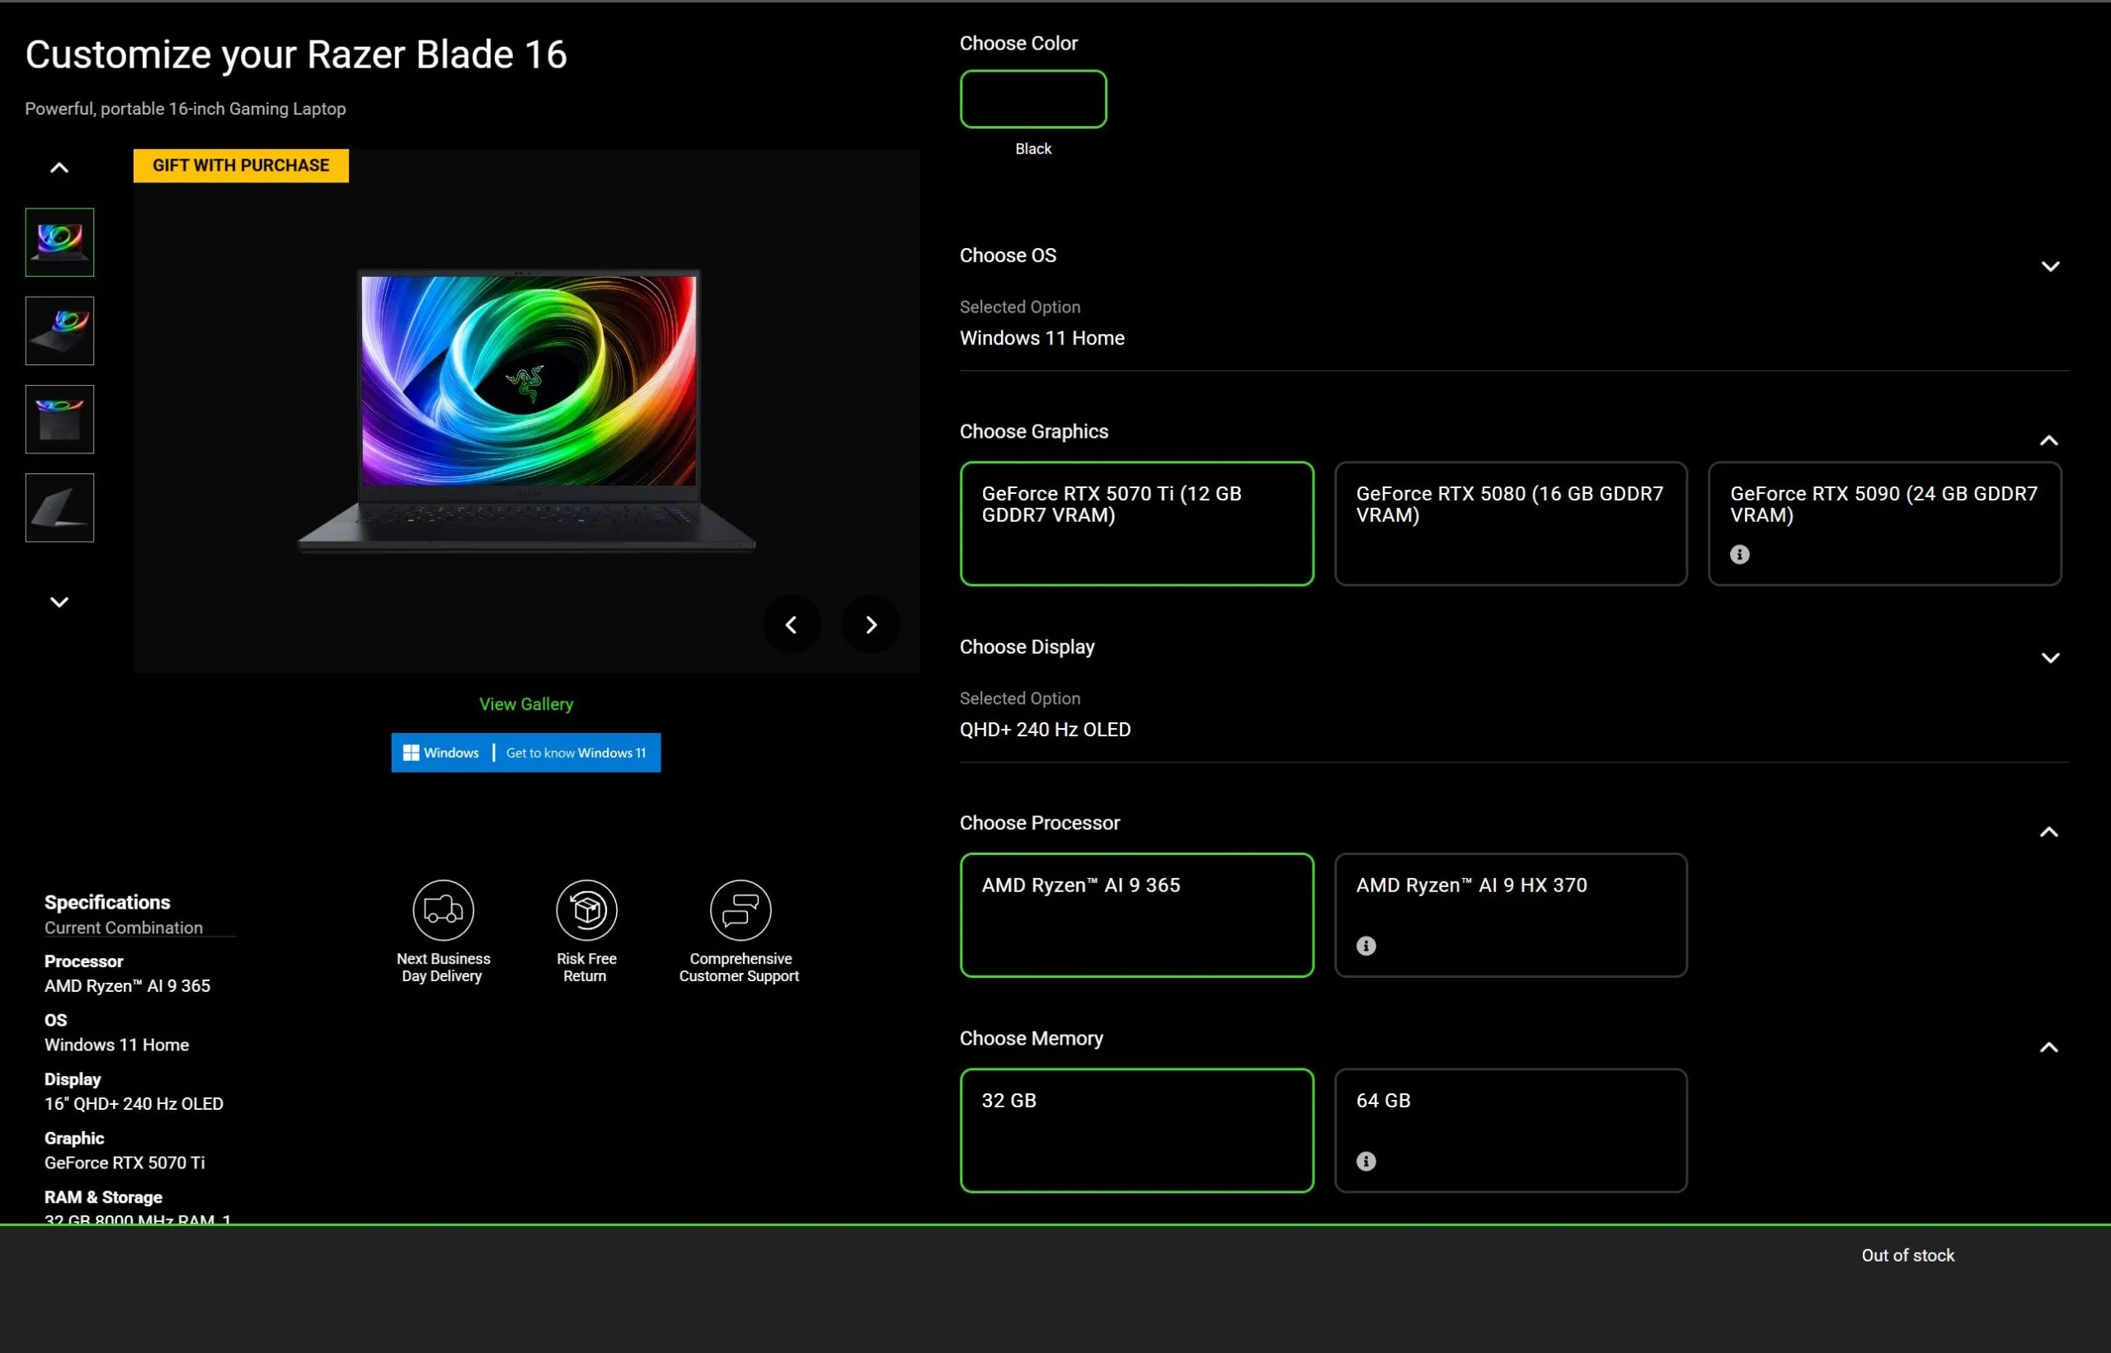
Task: Select GeForce RTX 5090 graphics option
Action: (1884, 524)
